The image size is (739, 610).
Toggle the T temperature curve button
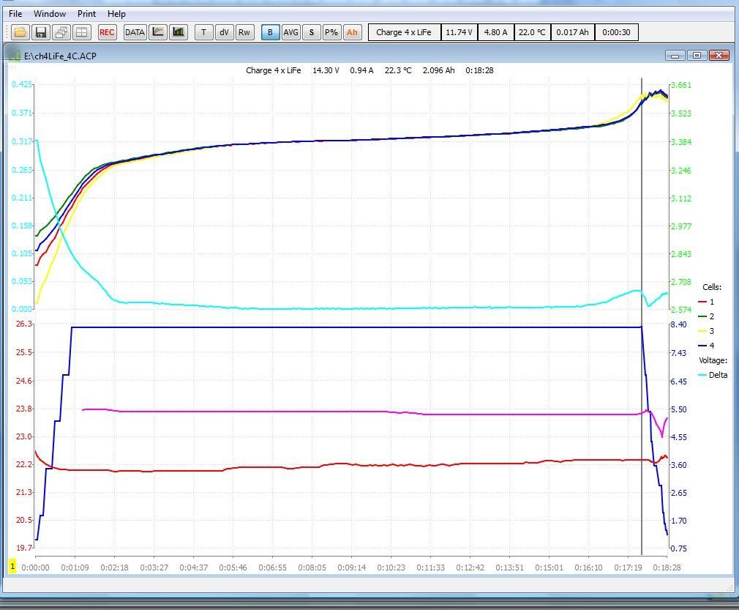[203, 32]
